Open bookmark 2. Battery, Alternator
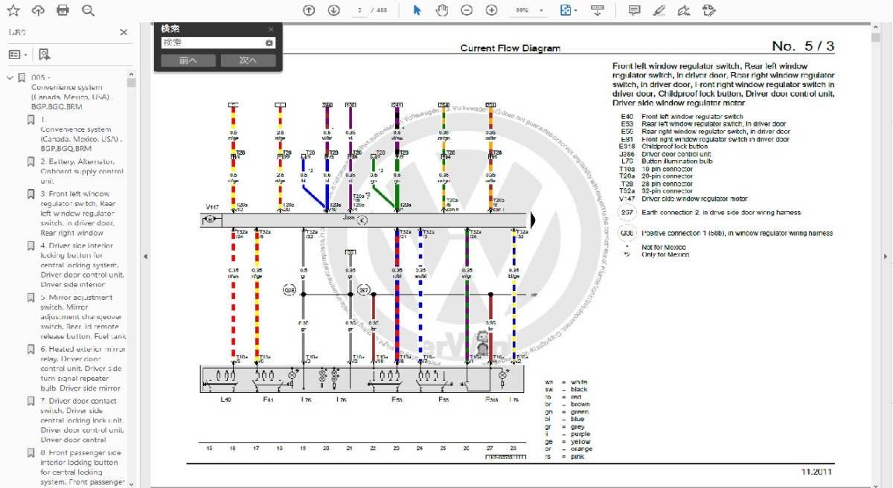The height and width of the screenshot is (488, 893). [x=82, y=171]
